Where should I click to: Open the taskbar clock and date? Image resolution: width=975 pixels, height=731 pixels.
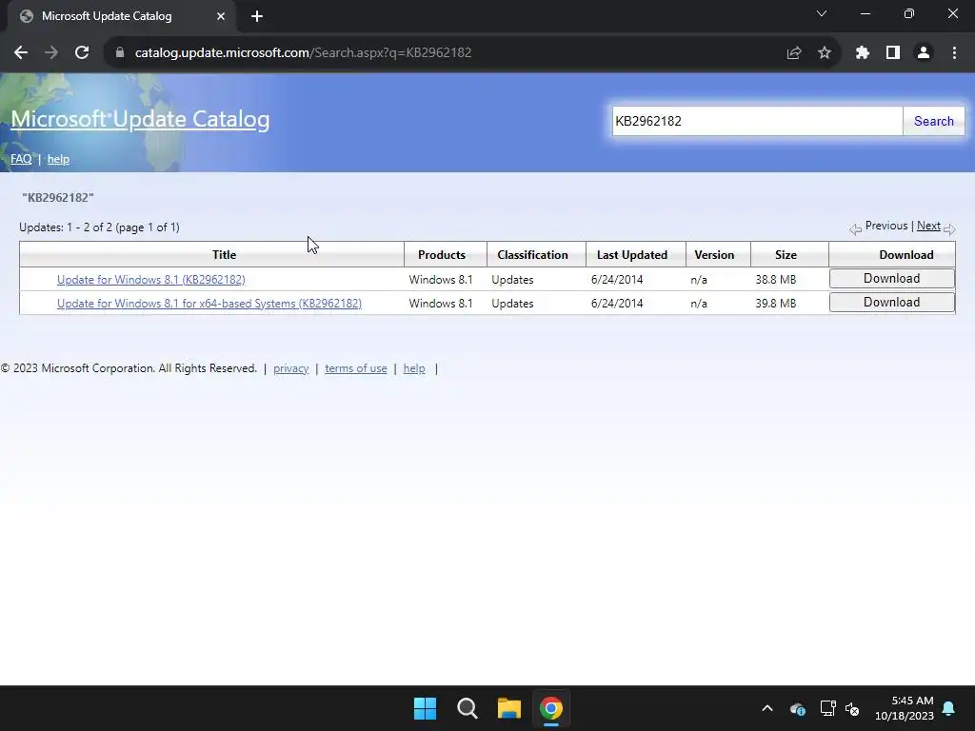(x=905, y=708)
